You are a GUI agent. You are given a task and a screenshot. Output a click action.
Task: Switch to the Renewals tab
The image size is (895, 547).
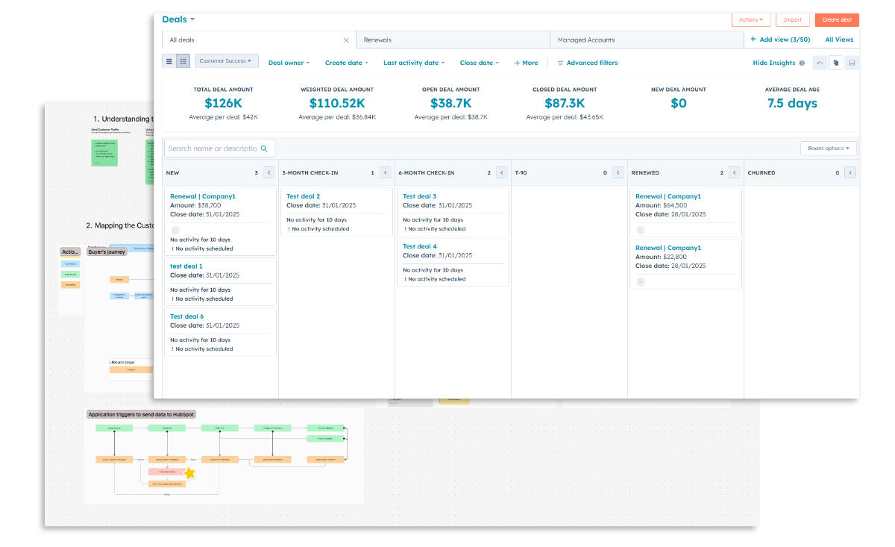click(x=452, y=40)
